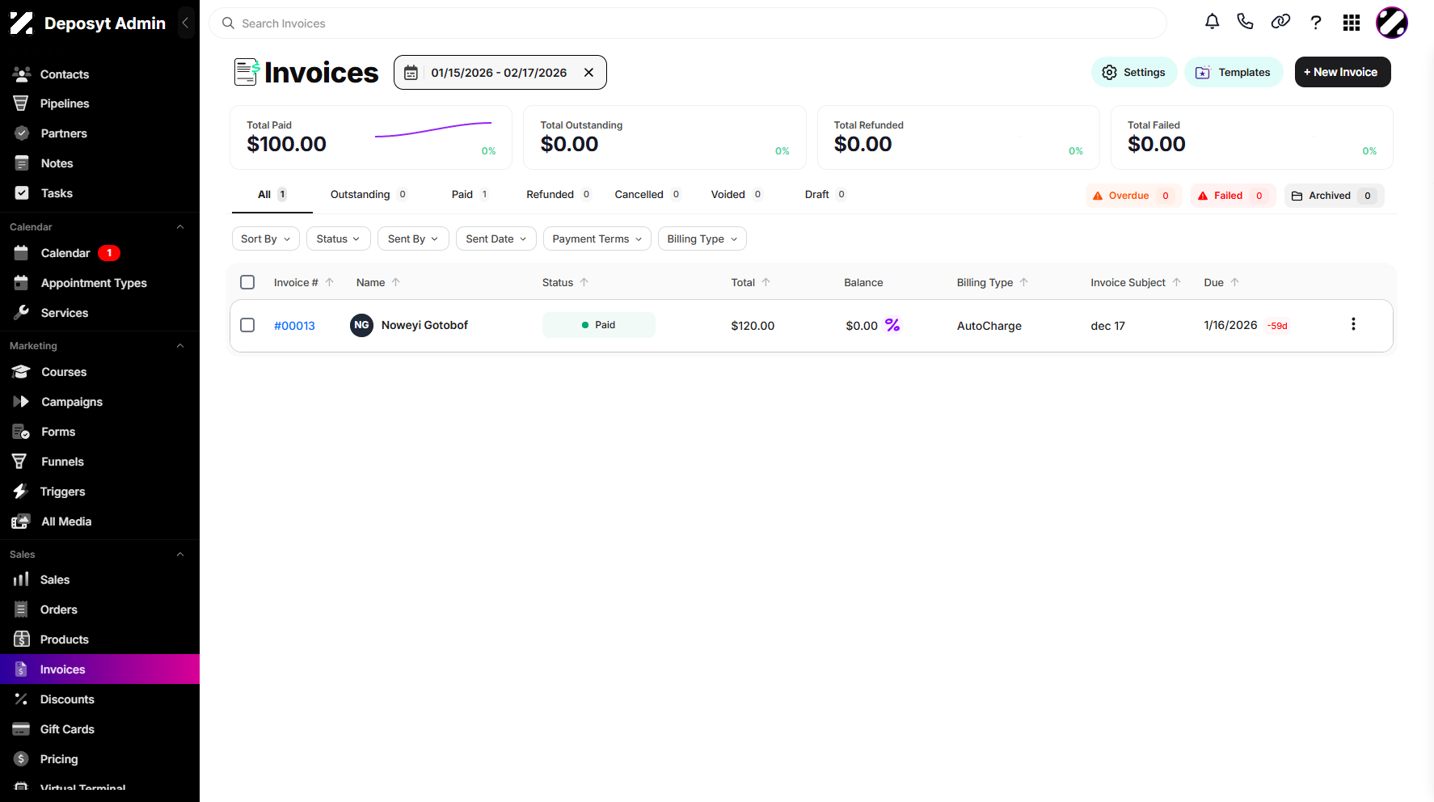
Task: Open the notifications bell icon
Action: point(1212,22)
